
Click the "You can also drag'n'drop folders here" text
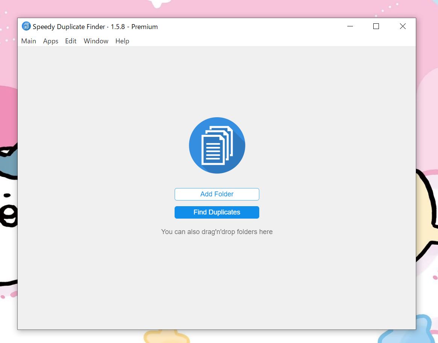pyautogui.click(x=217, y=232)
